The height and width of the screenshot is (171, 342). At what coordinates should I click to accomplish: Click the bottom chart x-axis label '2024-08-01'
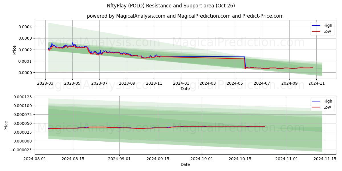(x=35, y=159)
